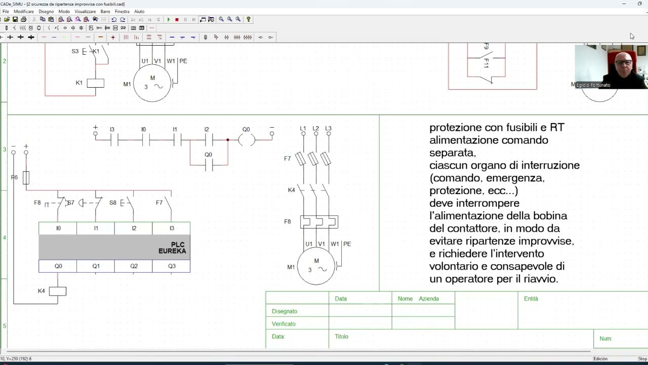Step simulation forward one step
Viewport: 648px width, 365px height.
point(194,19)
